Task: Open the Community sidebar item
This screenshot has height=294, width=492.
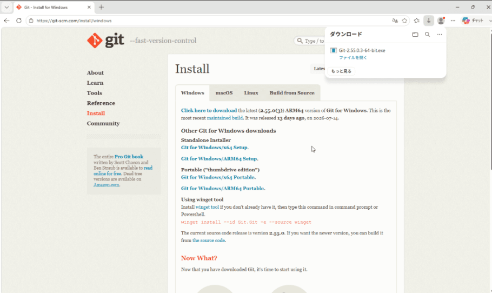Action: tap(103, 123)
